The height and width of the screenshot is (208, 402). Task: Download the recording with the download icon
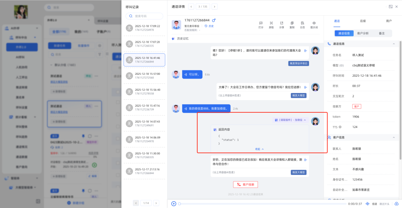coord(396,204)
